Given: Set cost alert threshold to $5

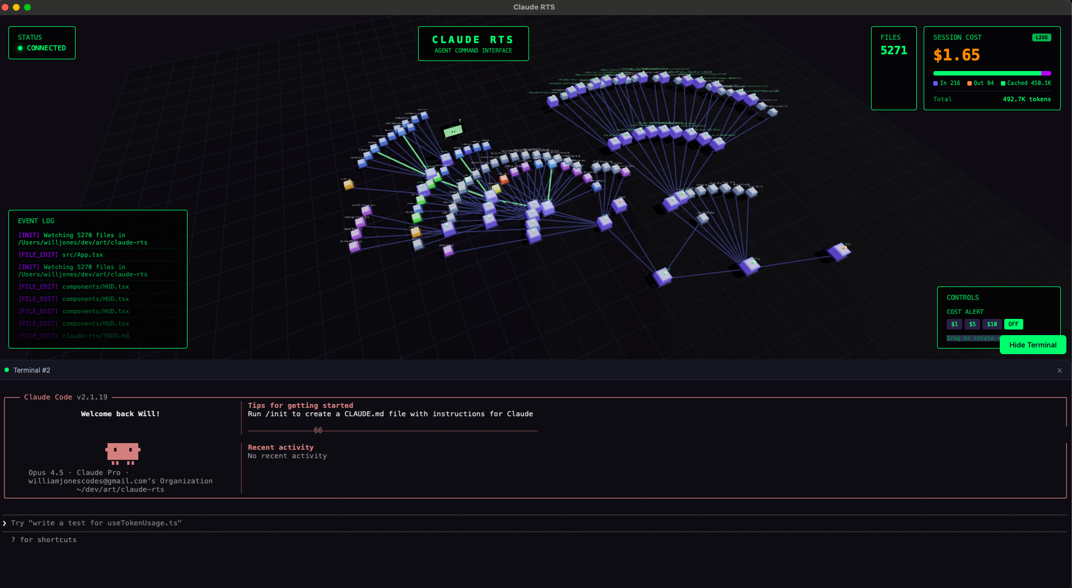Looking at the screenshot, I should point(972,324).
